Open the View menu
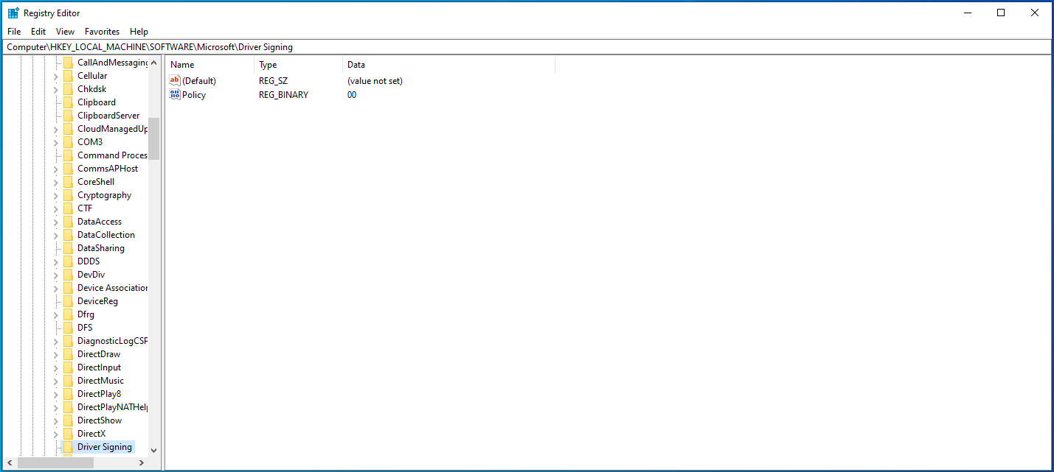This screenshot has height=472, width=1054. 65,32
